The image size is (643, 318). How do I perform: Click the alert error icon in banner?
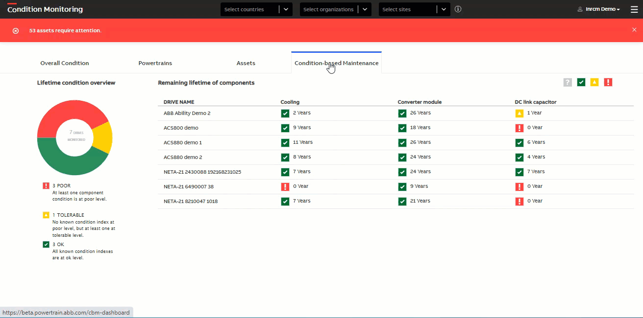(x=16, y=30)
